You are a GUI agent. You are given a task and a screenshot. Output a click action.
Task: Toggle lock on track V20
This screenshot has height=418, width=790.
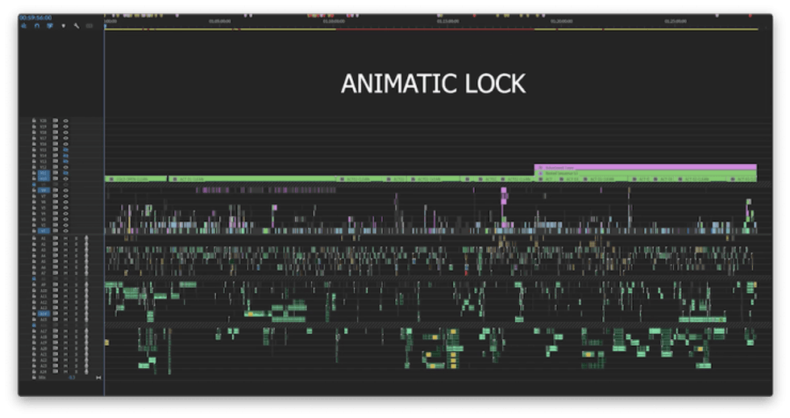pyautogui.click(x=34, y=120)
